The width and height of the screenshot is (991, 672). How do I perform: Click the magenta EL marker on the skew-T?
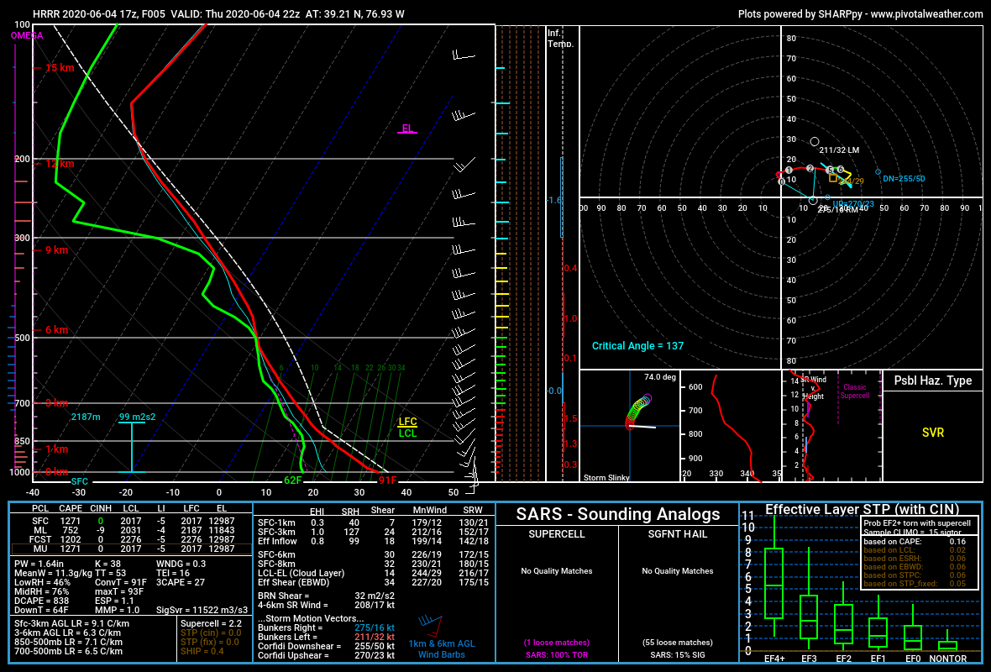pyautogui.click(x=407, y=129)
